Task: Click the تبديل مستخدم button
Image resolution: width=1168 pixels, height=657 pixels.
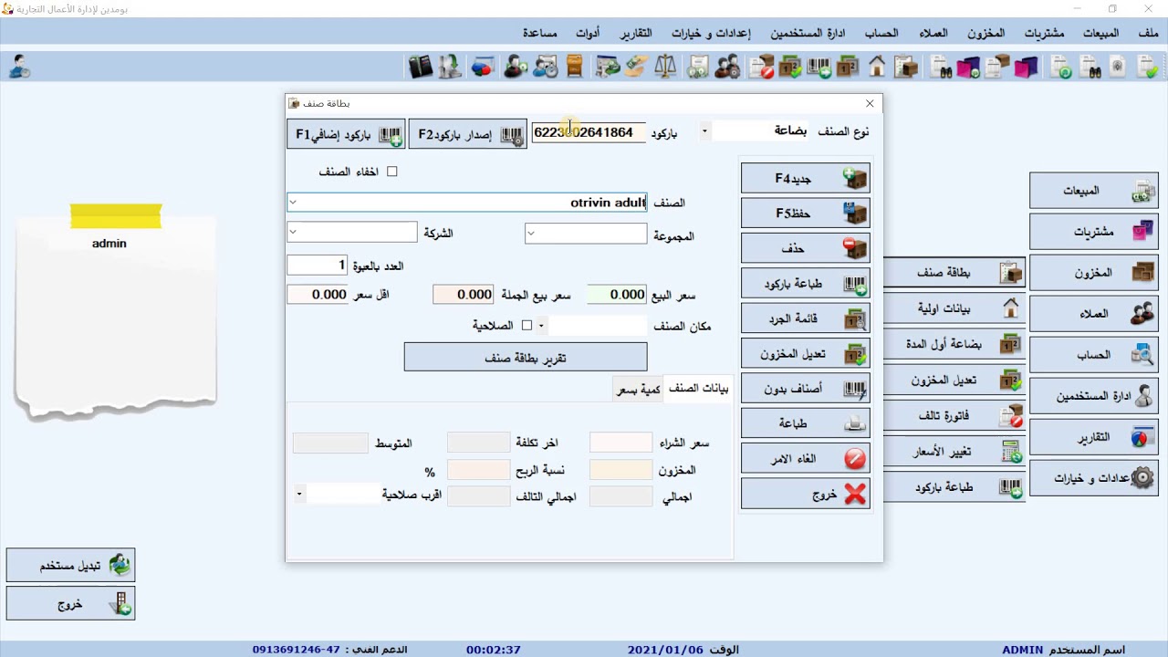Action: pos(70,566)
